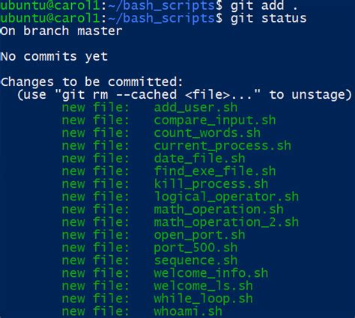Click the current_process.sh entry
The width and height of the screenshot is (355, 318).
pyautogui.click(x=222, y=146)
